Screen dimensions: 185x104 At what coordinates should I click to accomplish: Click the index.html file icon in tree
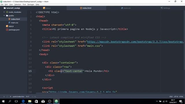(9, 19)
